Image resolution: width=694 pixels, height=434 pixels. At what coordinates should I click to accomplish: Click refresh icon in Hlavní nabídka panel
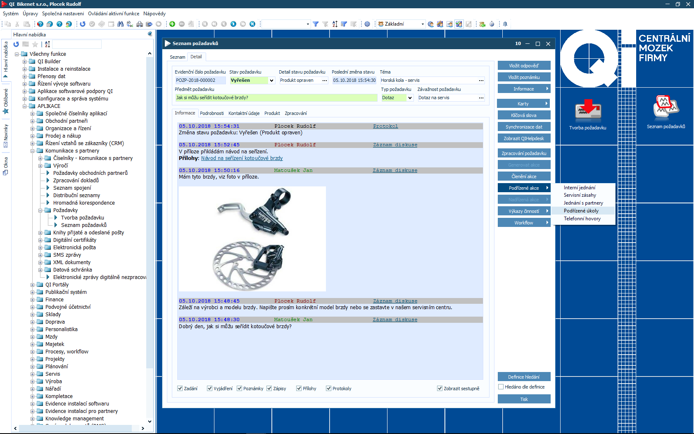click(16, 44)
